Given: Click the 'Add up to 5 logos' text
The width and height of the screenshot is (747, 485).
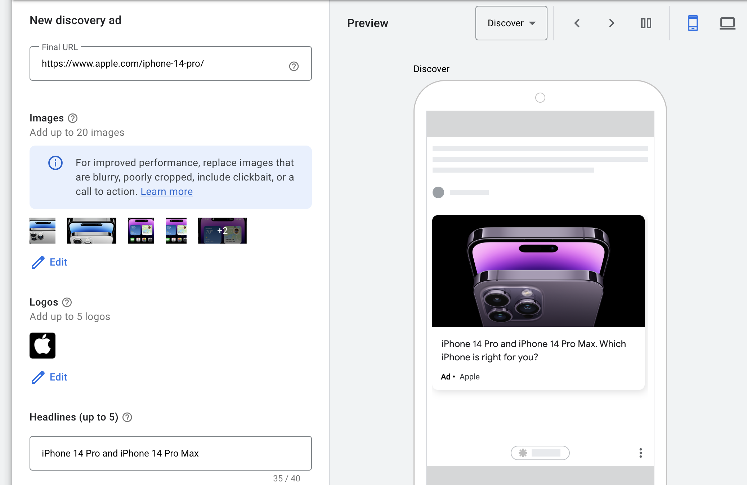Looking at the screenshot, I should [70, 317].
